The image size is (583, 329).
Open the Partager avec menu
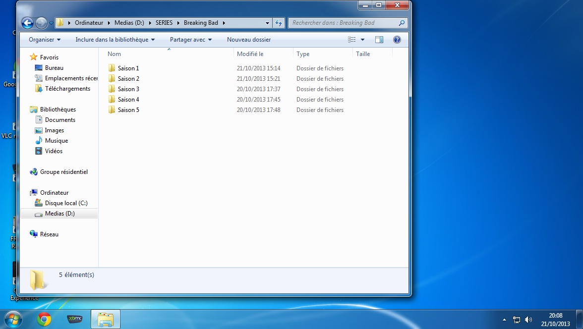pyautogui.click(x=191, y=40)
